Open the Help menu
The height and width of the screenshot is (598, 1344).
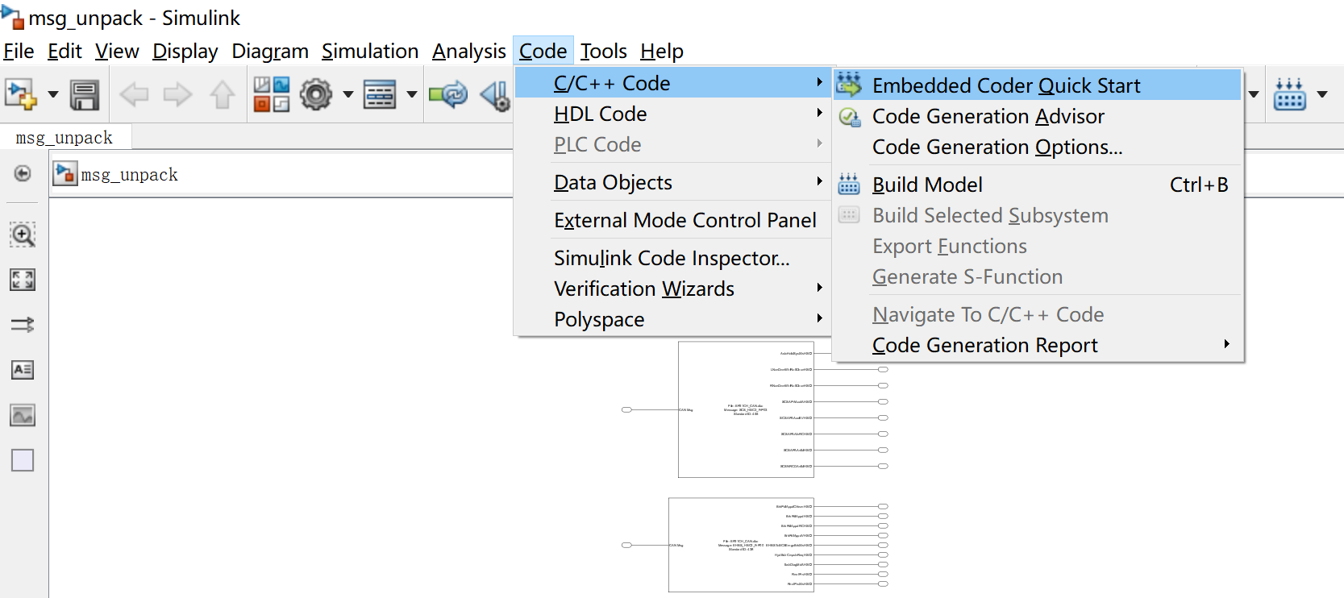tap(662, 51)
